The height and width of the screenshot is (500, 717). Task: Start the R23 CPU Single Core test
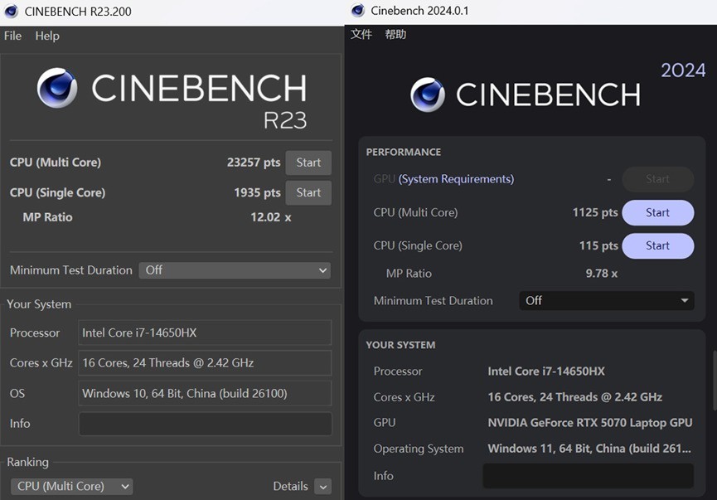(308, 192)
